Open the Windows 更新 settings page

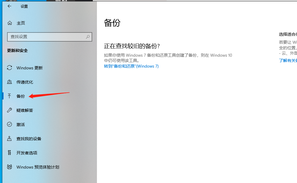pos(30,68)
